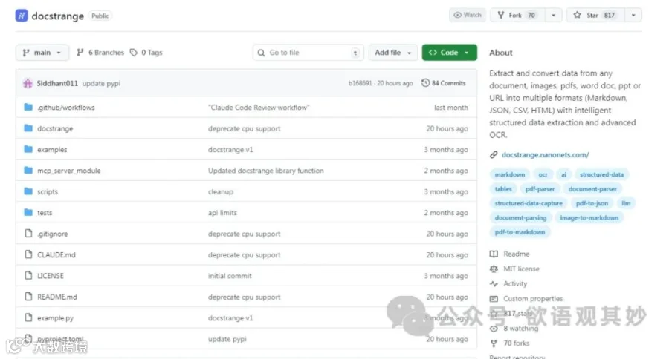Open the green Code dropdown button
The height and width of the screenshot is (359, 669).
[x=449, y=53]
